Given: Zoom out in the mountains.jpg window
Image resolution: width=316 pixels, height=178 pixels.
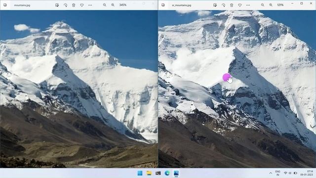Looking at the screenshot, I should pos(104,5).
